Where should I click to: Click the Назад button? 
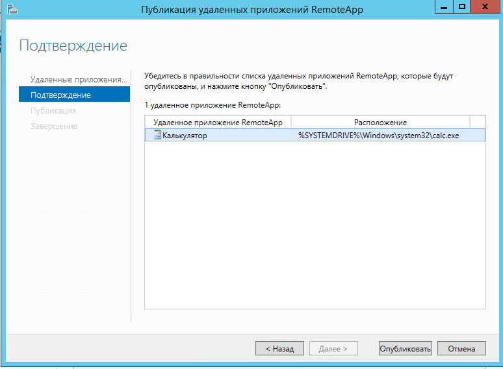(x=279, y=348)
